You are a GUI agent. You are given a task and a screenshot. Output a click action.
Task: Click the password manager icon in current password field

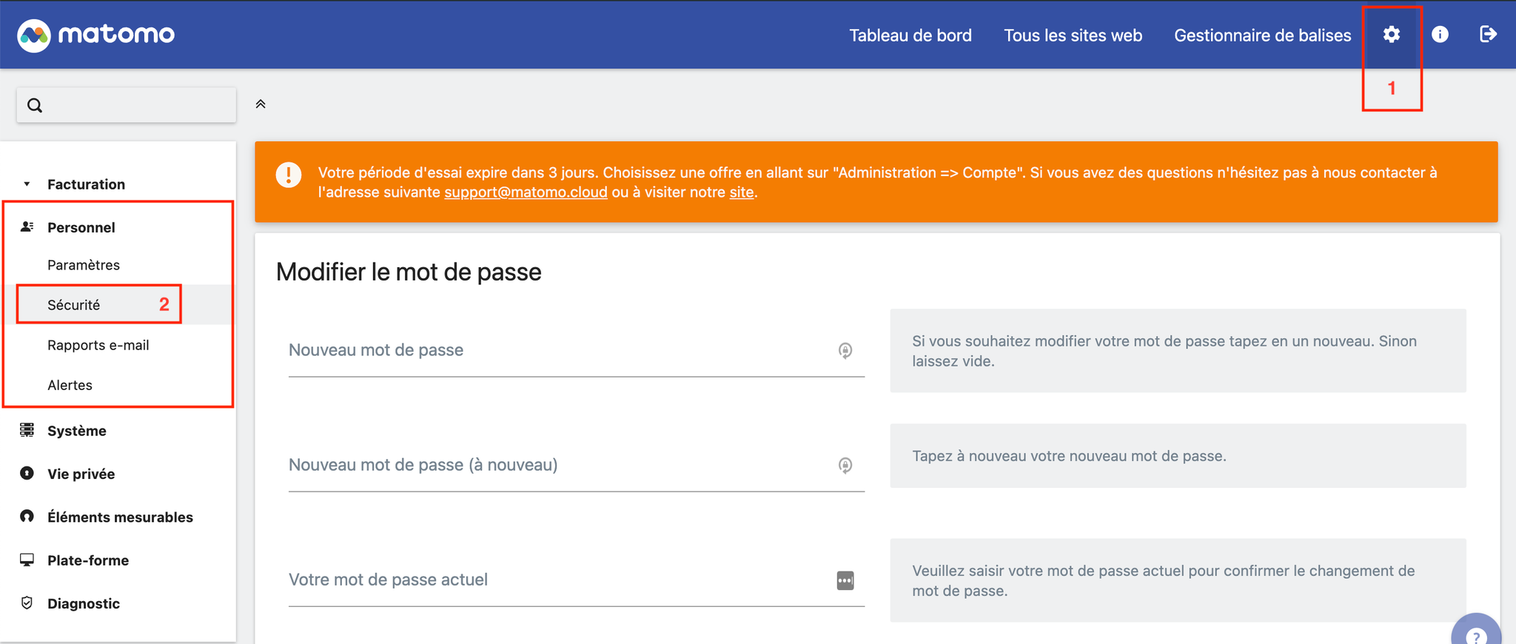tap(845, 580)
